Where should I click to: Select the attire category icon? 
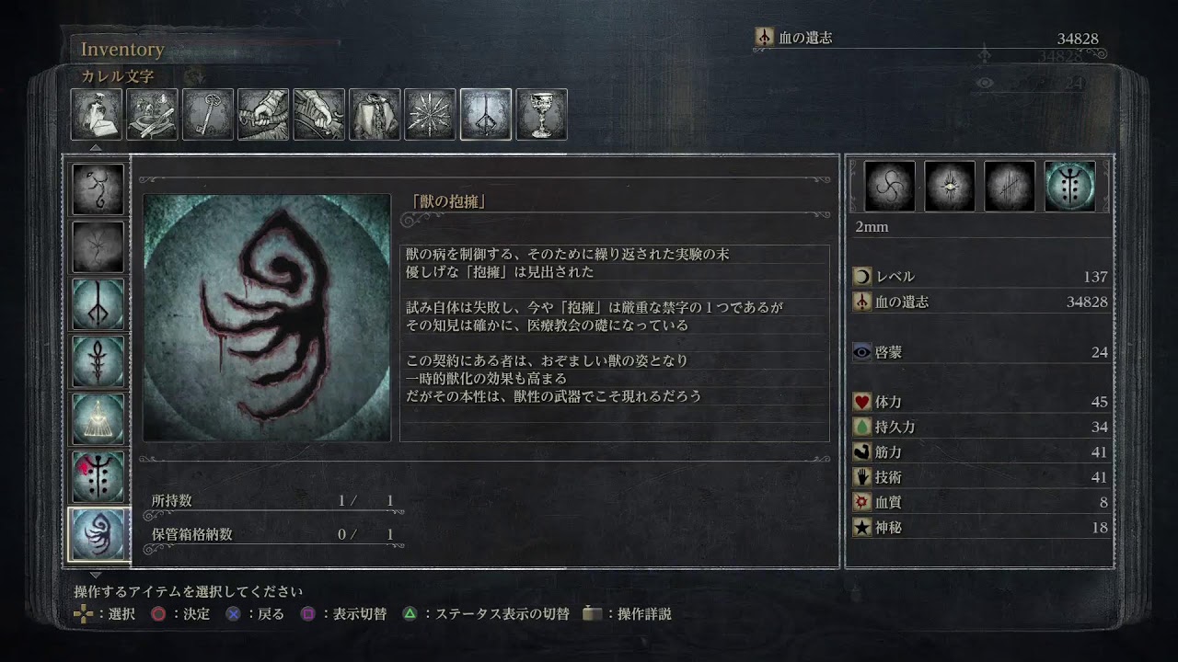point(375,114)
